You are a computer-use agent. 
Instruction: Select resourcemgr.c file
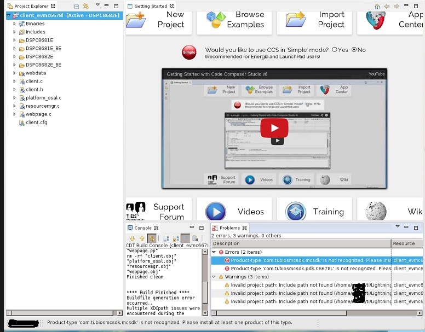pos(39,106)
